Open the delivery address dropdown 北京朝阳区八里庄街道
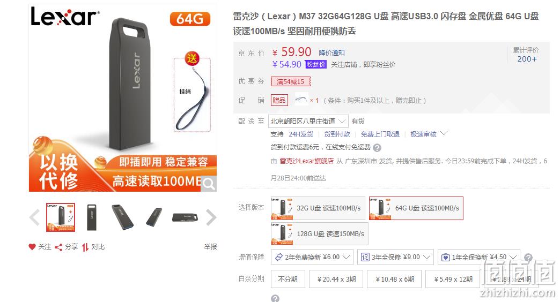The height and width of the screenshot is (302, 560). [x=308, y=122]
